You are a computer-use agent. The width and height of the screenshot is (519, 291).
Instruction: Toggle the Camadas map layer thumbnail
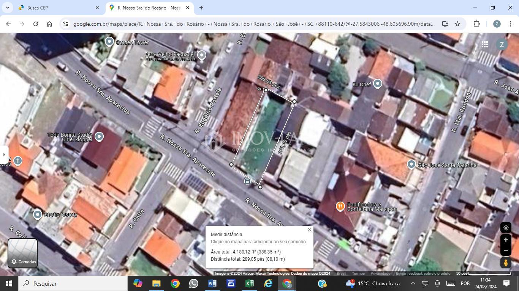[23, 253]
